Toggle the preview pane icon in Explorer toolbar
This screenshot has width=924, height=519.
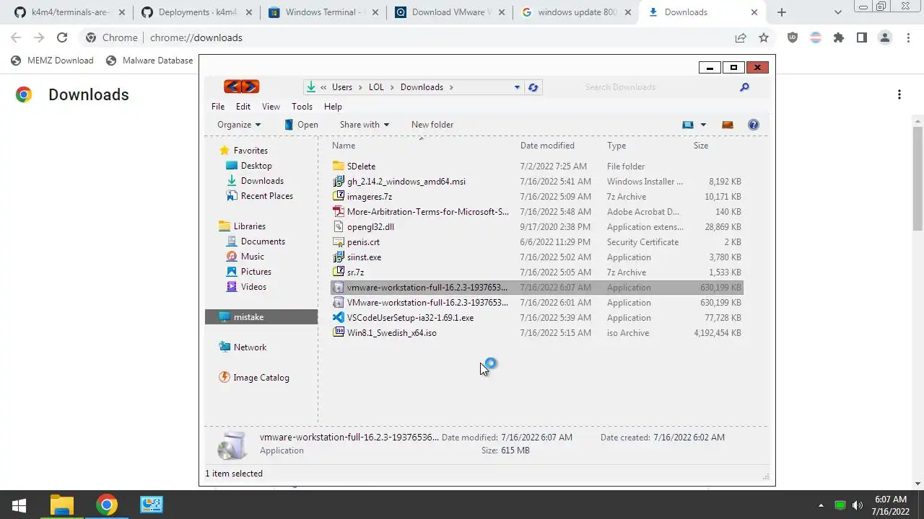728,125
